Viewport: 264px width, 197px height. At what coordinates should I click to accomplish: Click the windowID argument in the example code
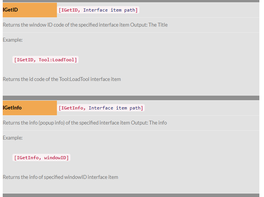click(55, 158)
